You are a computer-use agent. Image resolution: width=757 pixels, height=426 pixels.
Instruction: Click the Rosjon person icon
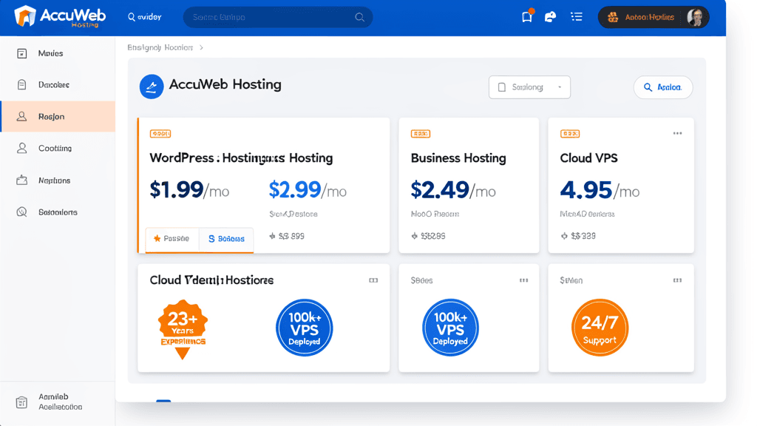point(21,116)
